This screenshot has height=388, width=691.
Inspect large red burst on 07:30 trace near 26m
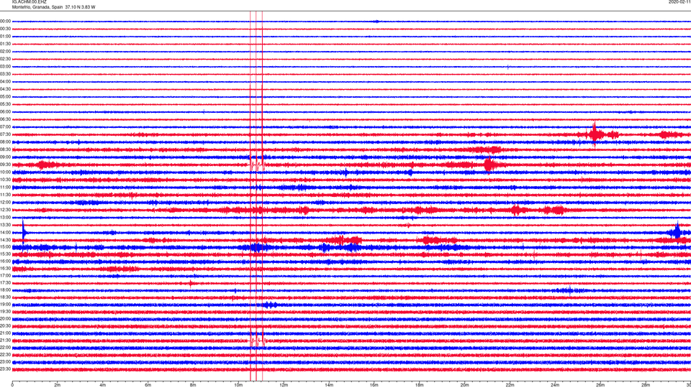(595, 134)
